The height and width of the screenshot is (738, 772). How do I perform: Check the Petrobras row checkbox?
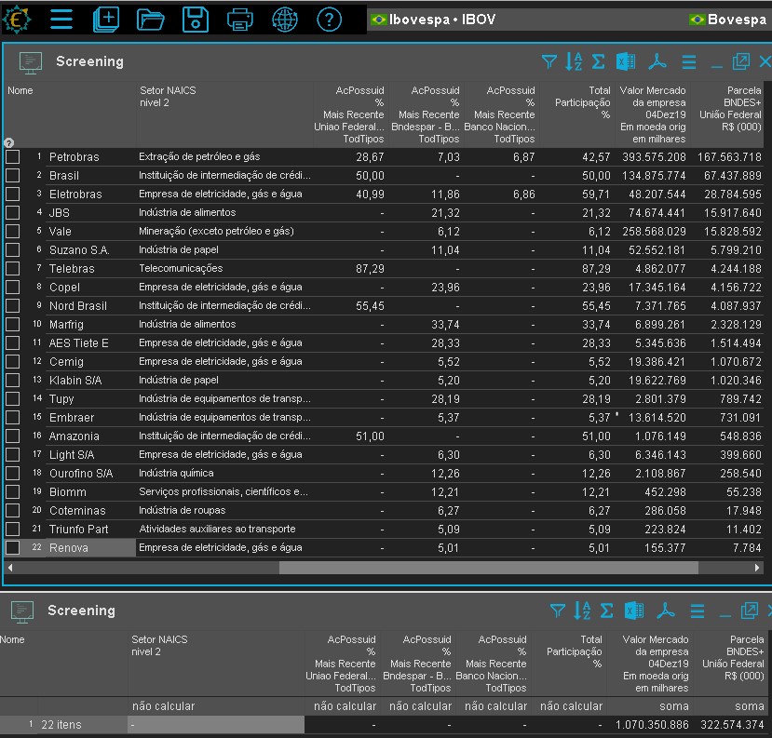pos(13,157)
